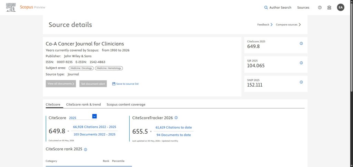This screenshot has width=353, height=167.
Task: Open 66,928 Citations 2022 - 2025 link
Action: [94, 127]
